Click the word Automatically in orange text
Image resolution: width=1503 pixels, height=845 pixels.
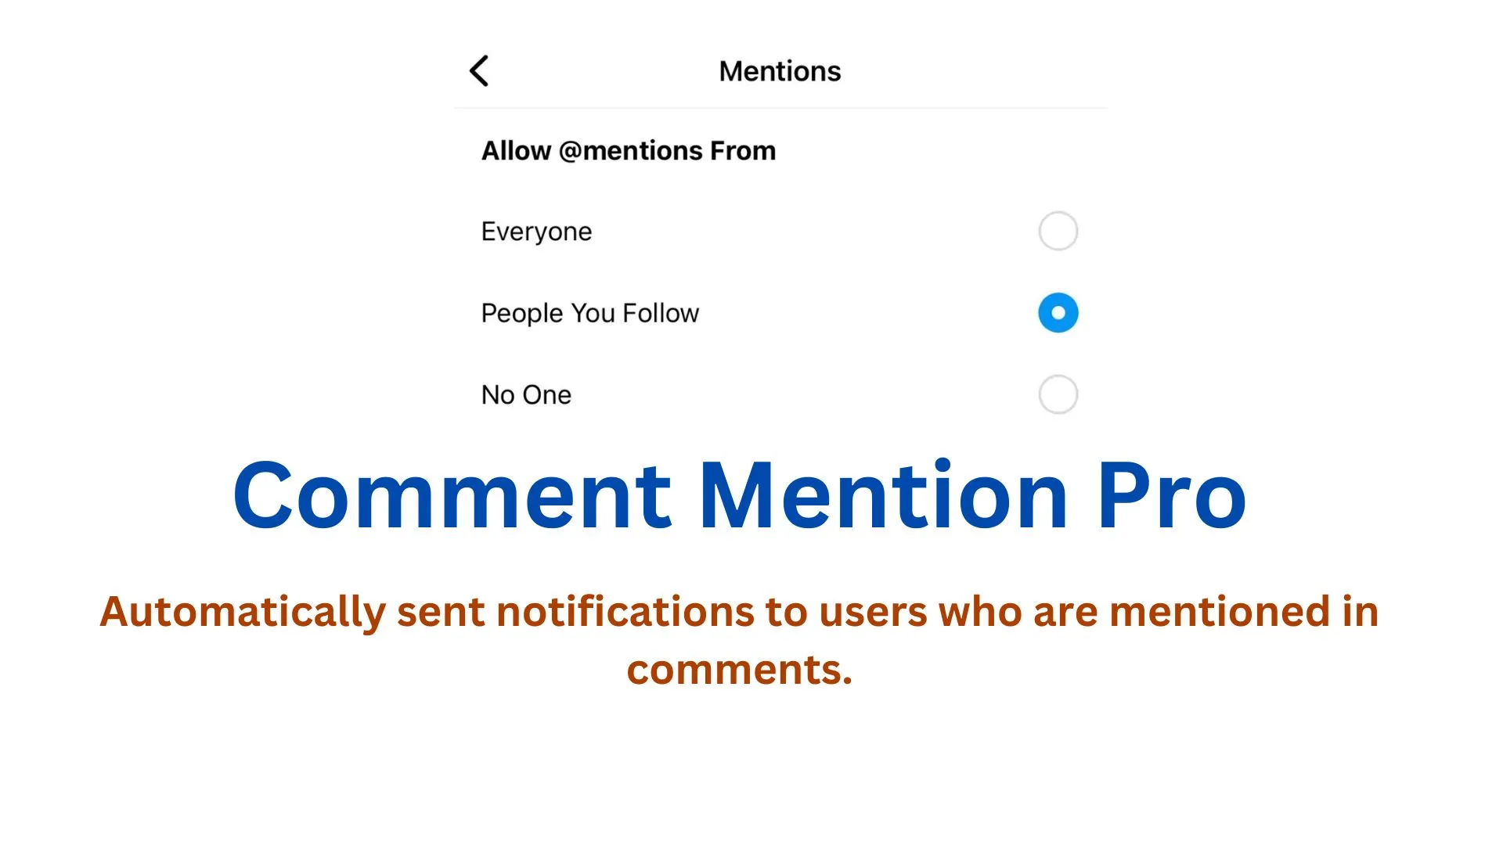pos(242,612)
